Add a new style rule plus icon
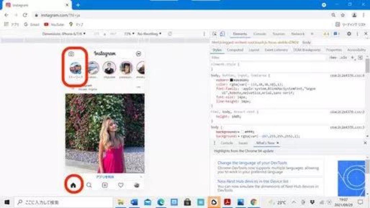Viewport: 370px width, 208px height. (353, 58)
